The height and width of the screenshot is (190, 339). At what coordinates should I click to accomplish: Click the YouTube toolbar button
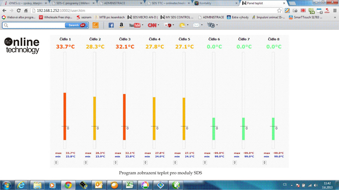135,25
